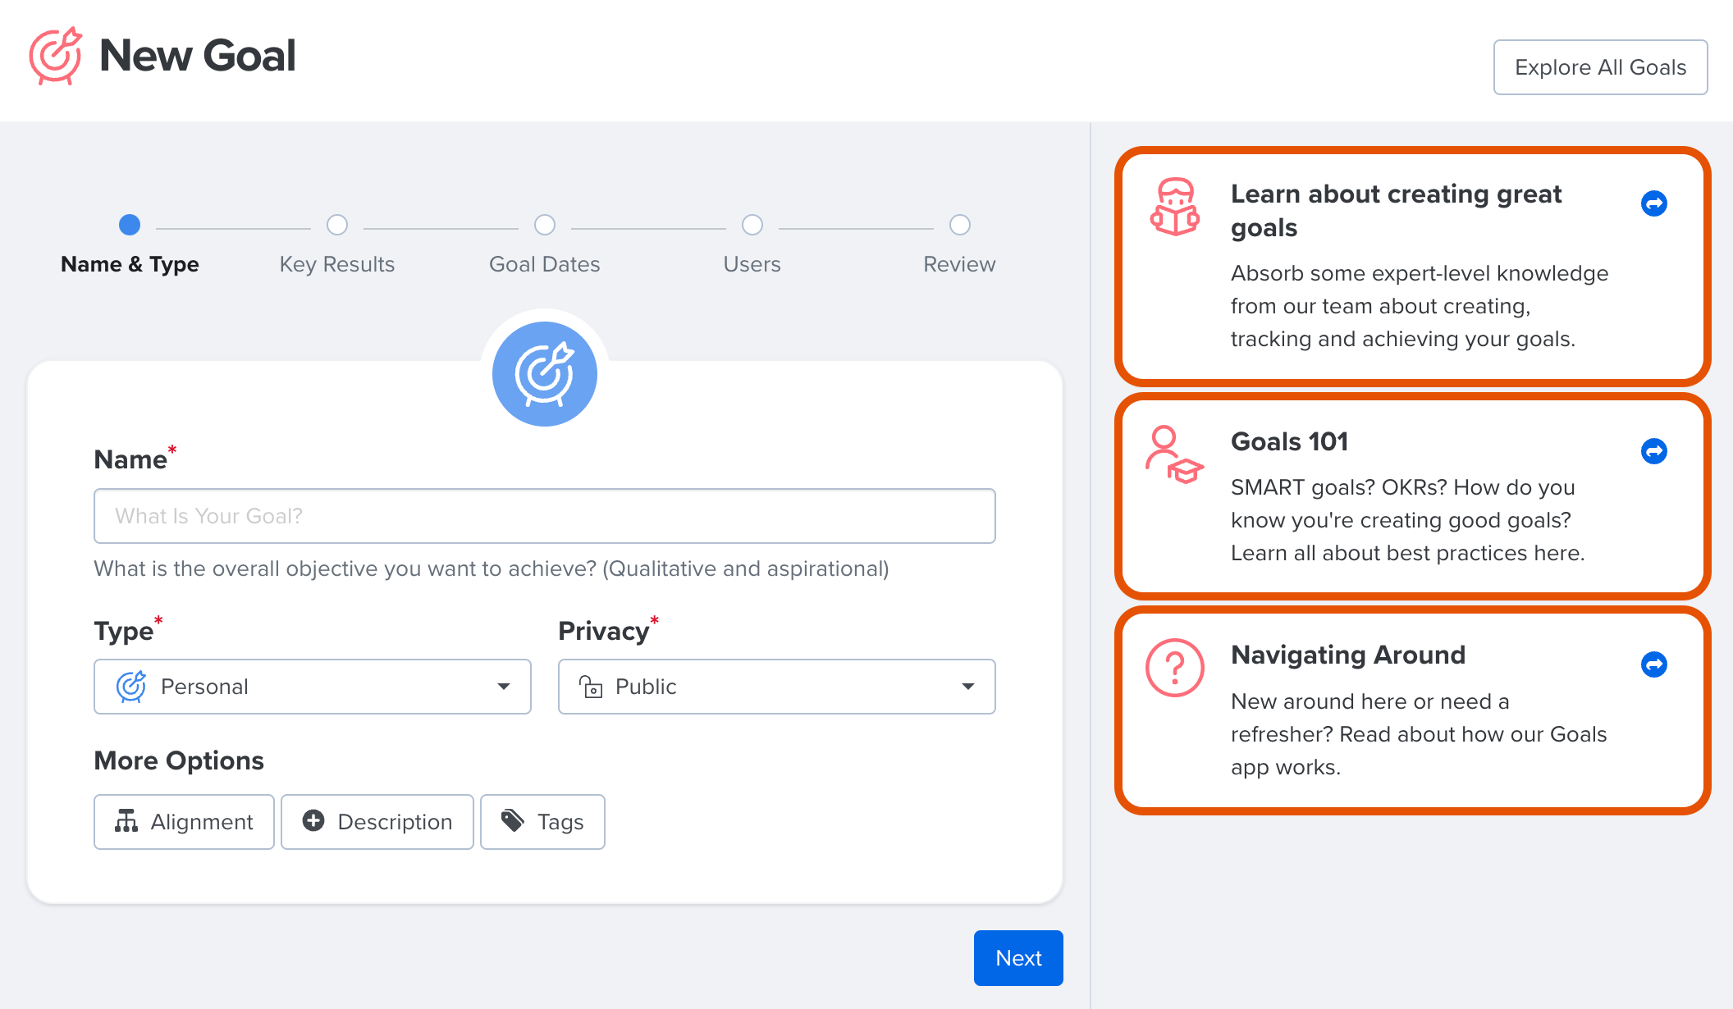Open the arrow link on Learn about creating great goals

pos(1653,203)
